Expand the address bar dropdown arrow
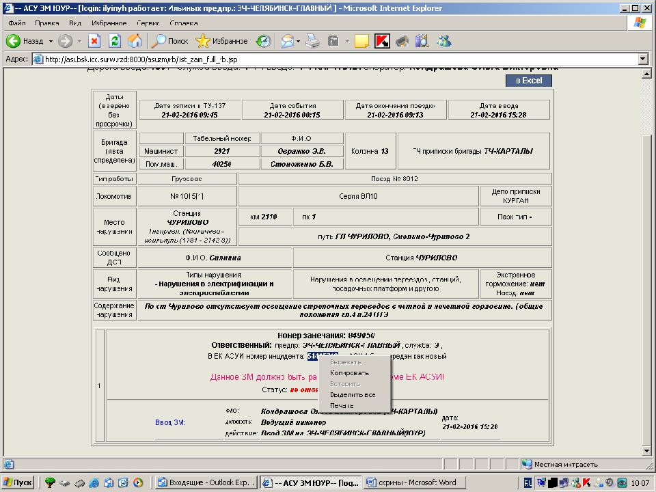 [644, 59]
